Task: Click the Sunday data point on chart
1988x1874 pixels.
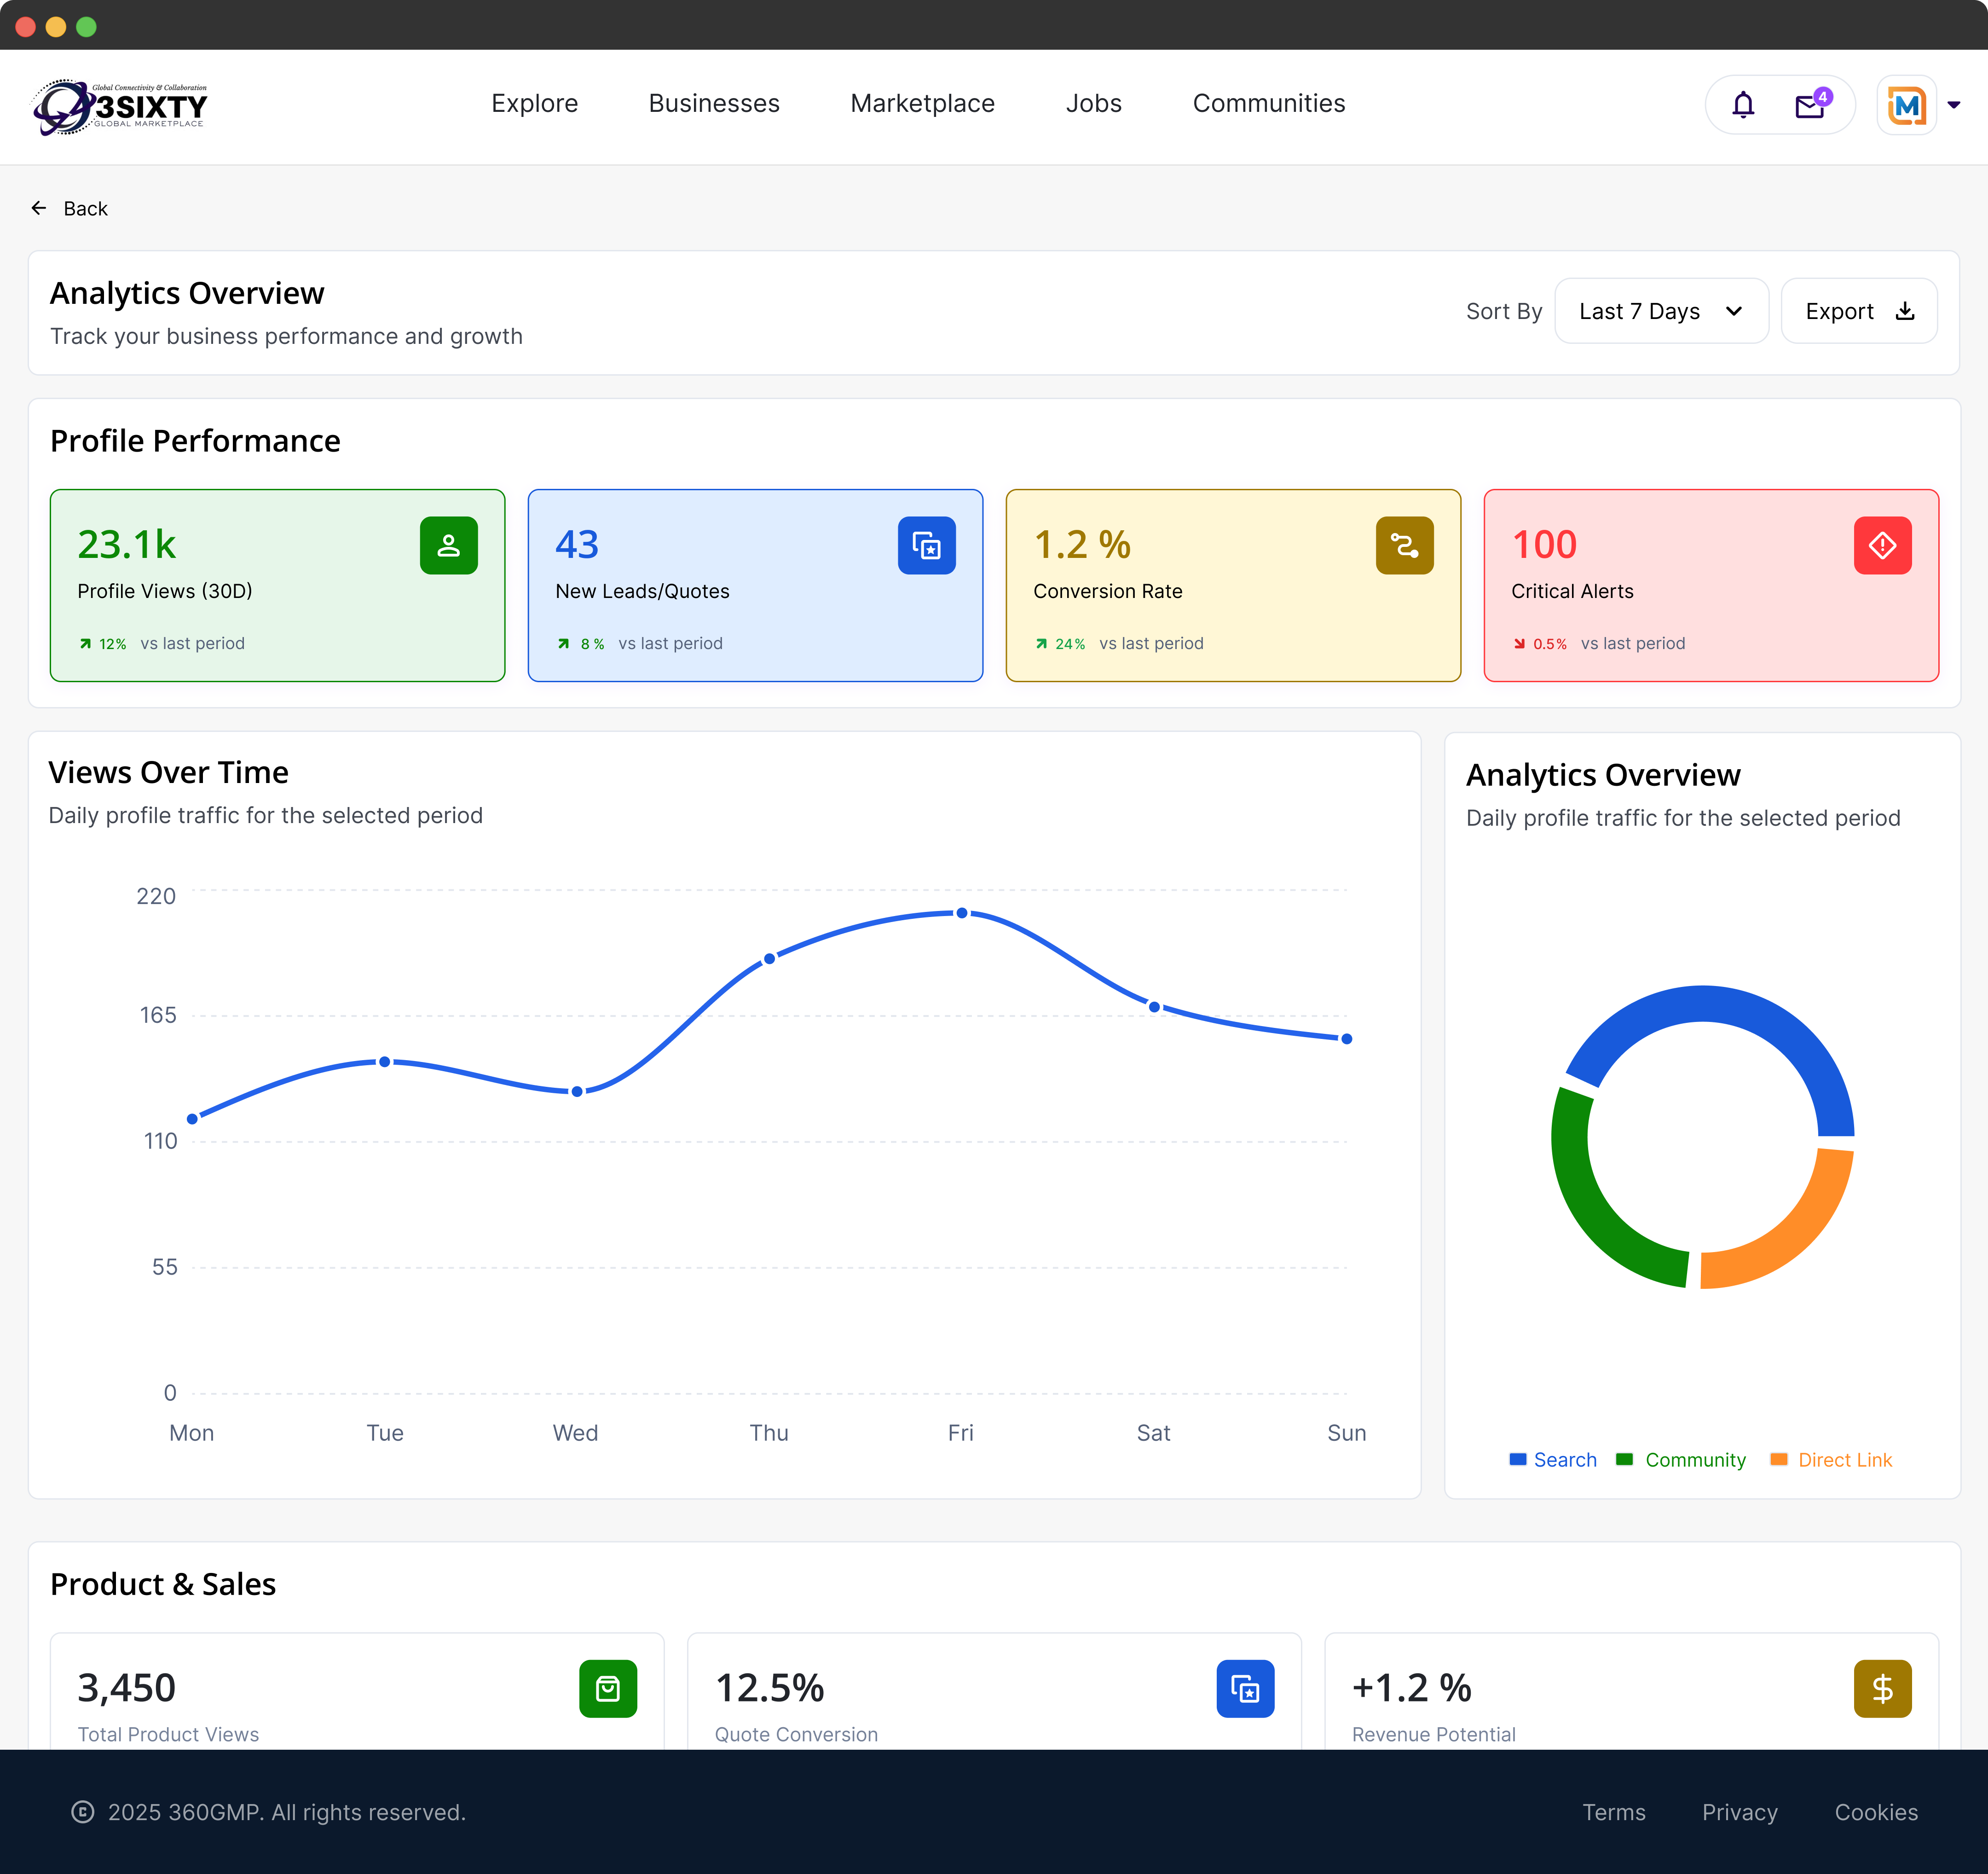Action: (1347, 1039)
